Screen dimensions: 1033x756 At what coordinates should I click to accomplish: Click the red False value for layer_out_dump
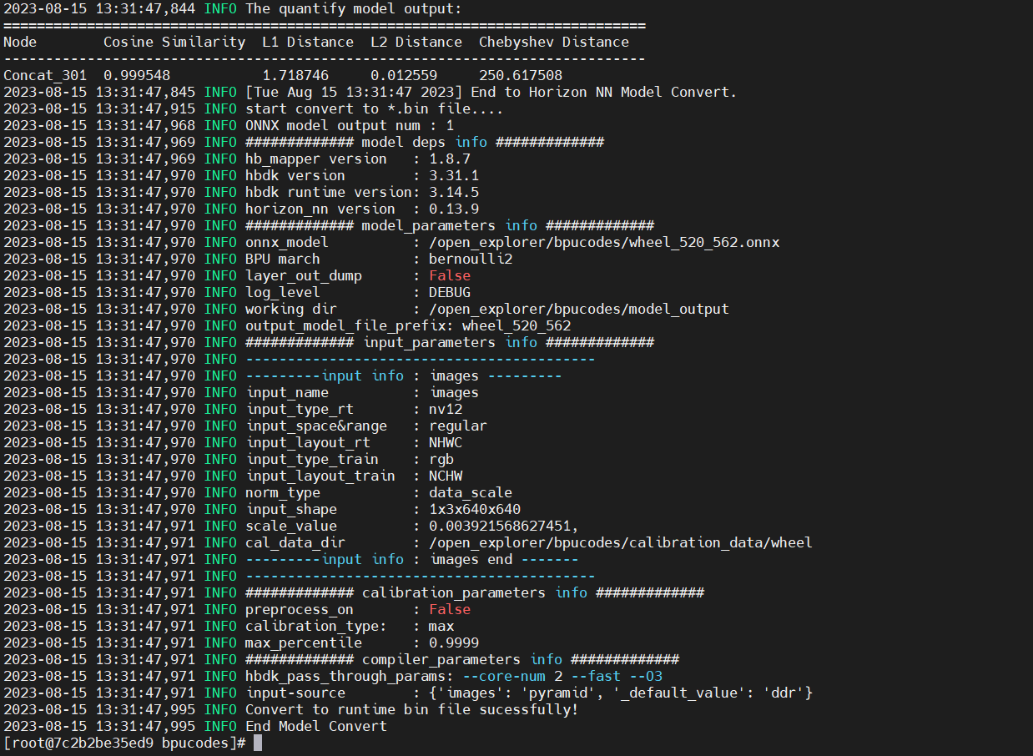pos(450,275)
